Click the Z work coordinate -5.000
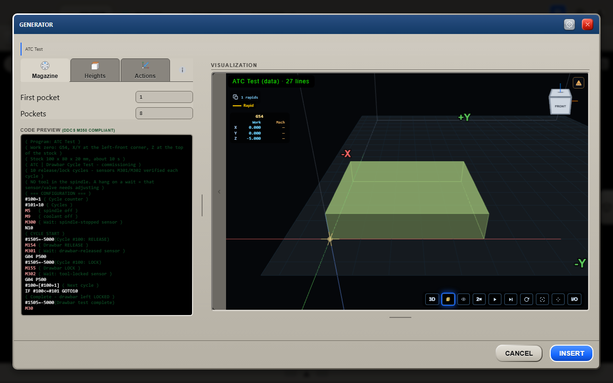Viewport: 613px width, 383px height. pos(255,138)
